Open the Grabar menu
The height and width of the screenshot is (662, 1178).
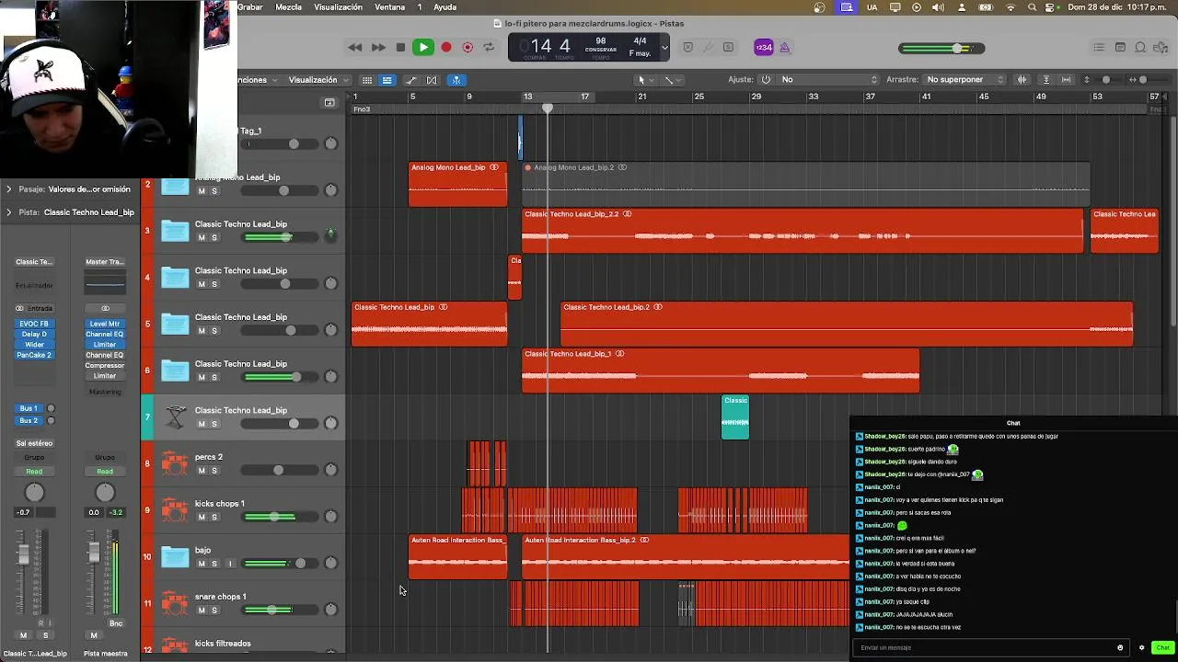point(250,7)
